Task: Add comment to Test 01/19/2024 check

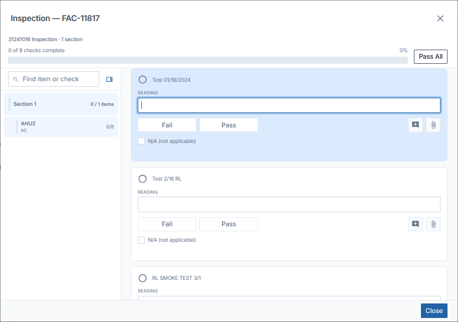Action: click(x=415, y=125)
